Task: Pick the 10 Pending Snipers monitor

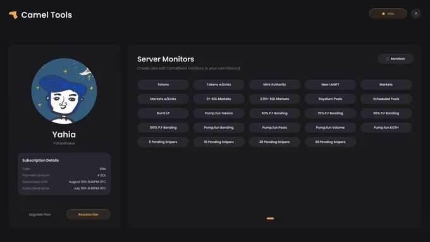Action: (x=219, y=142)
